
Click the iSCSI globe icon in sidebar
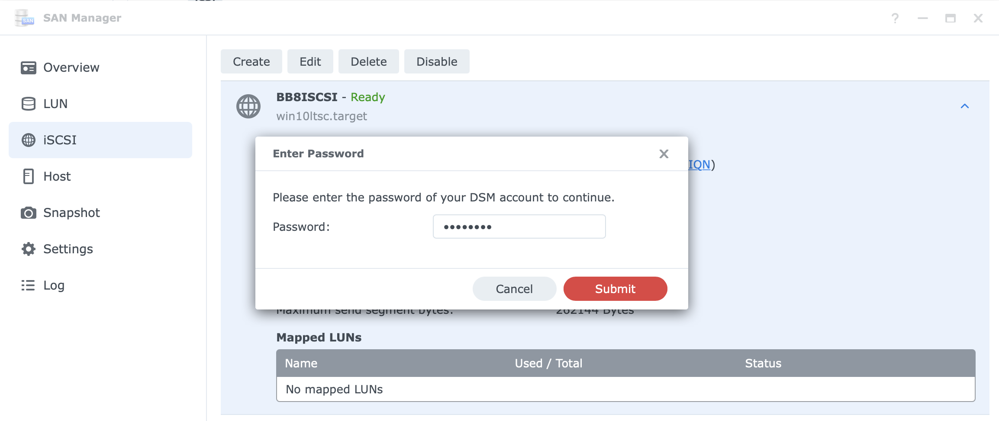29,140
